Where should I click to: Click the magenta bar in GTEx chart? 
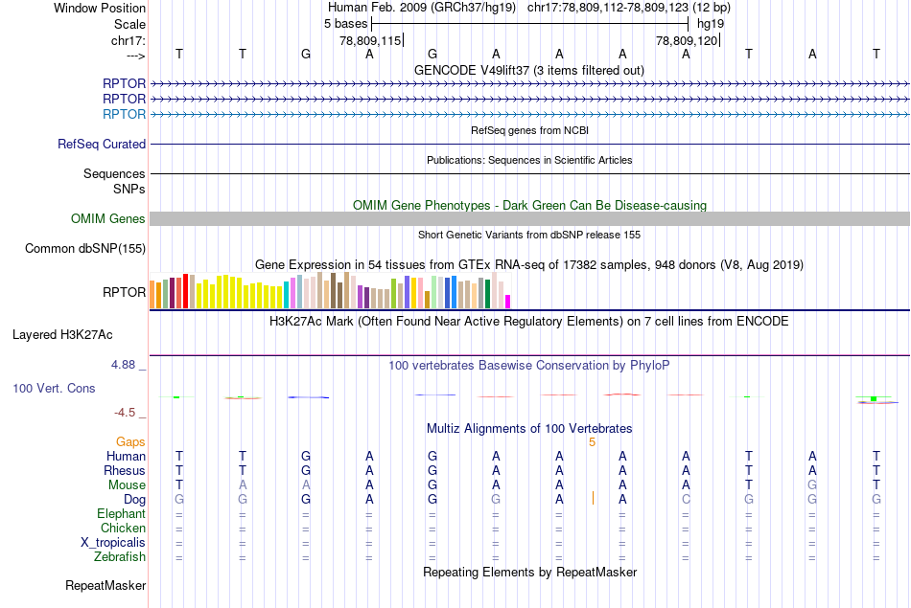(508, 302)
